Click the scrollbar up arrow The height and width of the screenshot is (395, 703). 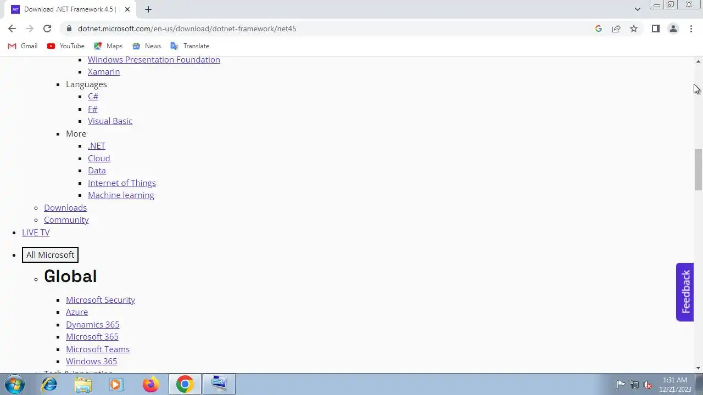pyautogui.click(x=698, y=61)
